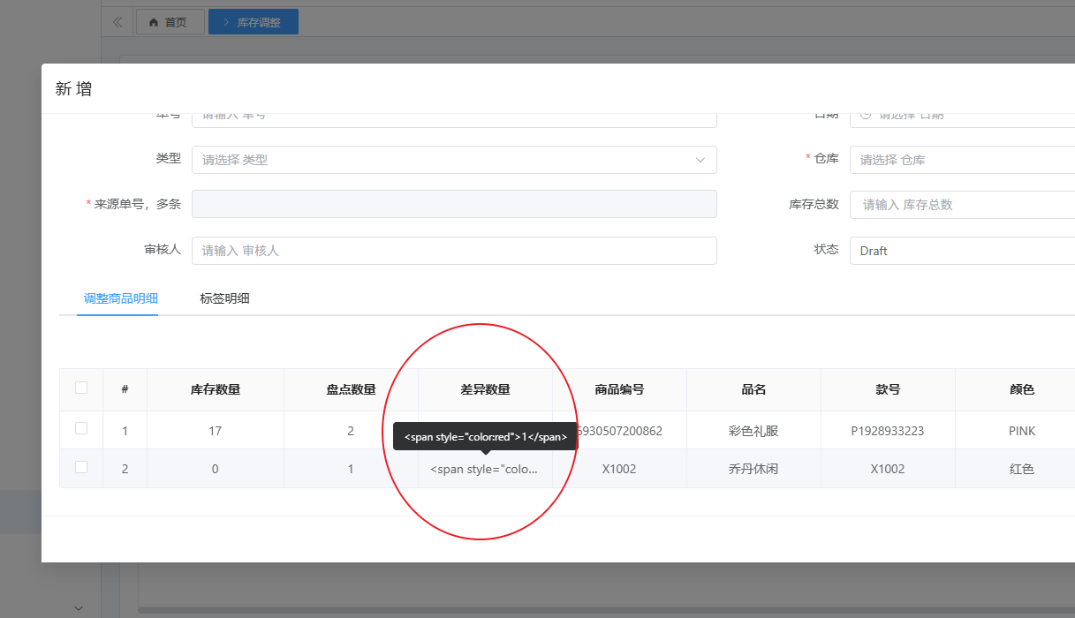The height and width of the screenshot is (618, 1075).
Task: Check the checkbox for row 1
Action: (x=81, y=428)
